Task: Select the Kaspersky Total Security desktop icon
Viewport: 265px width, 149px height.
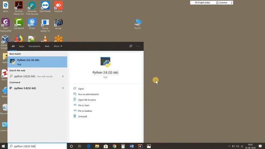Action: (32, 8)
